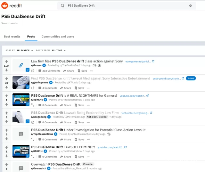
Task: Join r/TopClassActions with the plus button
Action: (x=56, y=134)
